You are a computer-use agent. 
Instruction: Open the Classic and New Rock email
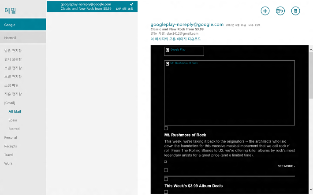92,6
